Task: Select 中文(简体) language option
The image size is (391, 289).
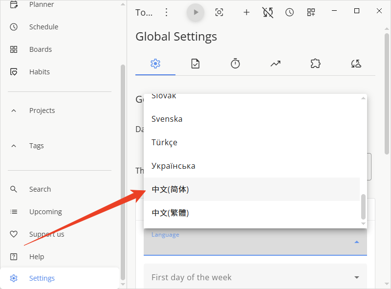Action: click(x=252, y=189)
